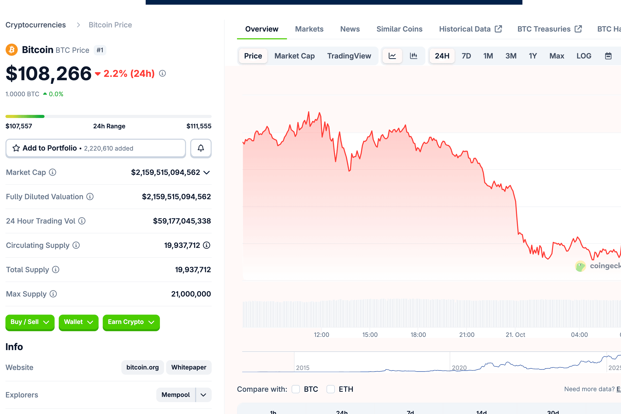This screenshot has height=414, width=621.
Task: Click the 24h Range progress bar
Action: coord(108,116)
